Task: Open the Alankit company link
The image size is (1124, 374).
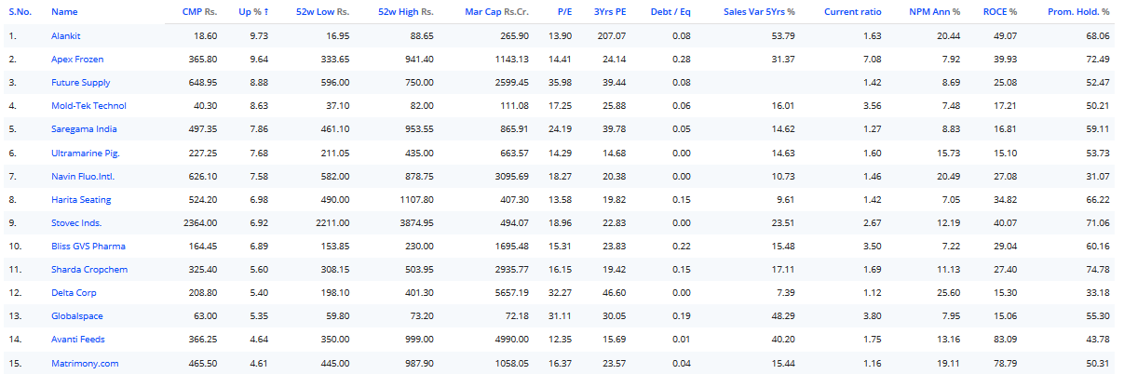Action: [65, 35]
